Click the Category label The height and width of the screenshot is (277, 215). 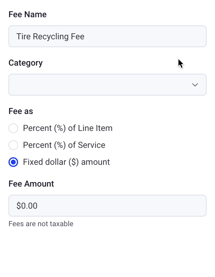[x=25, y=63]
